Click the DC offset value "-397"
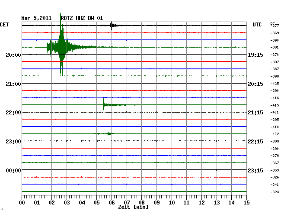 click(275, 62)
